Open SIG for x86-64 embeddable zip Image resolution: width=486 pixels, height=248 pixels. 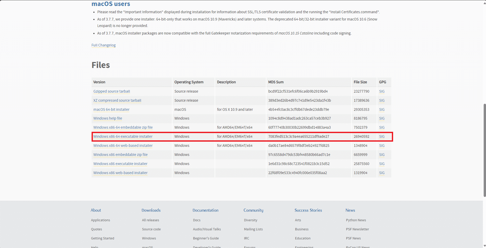382,127
